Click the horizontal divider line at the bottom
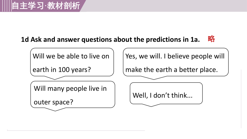This screenshot has width=247, height=139. click(x=76, y=130)
